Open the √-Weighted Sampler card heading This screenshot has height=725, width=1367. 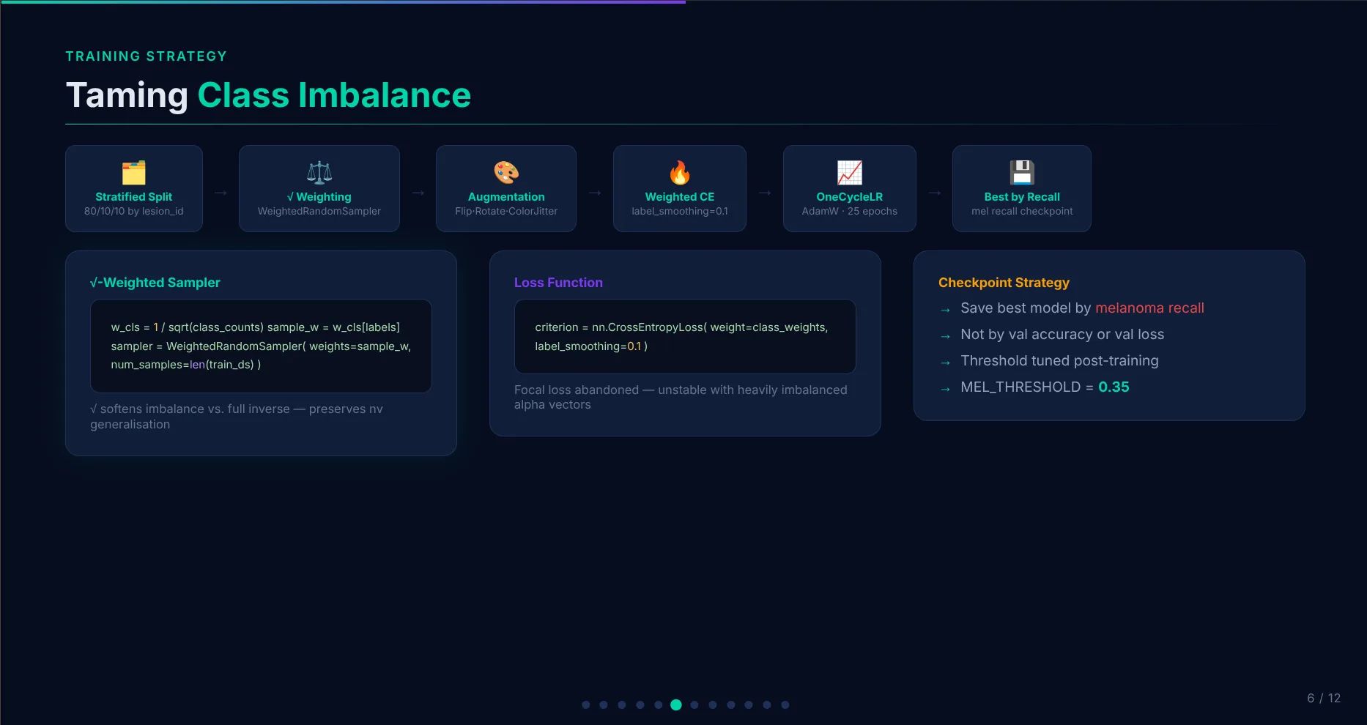[155, 283]
